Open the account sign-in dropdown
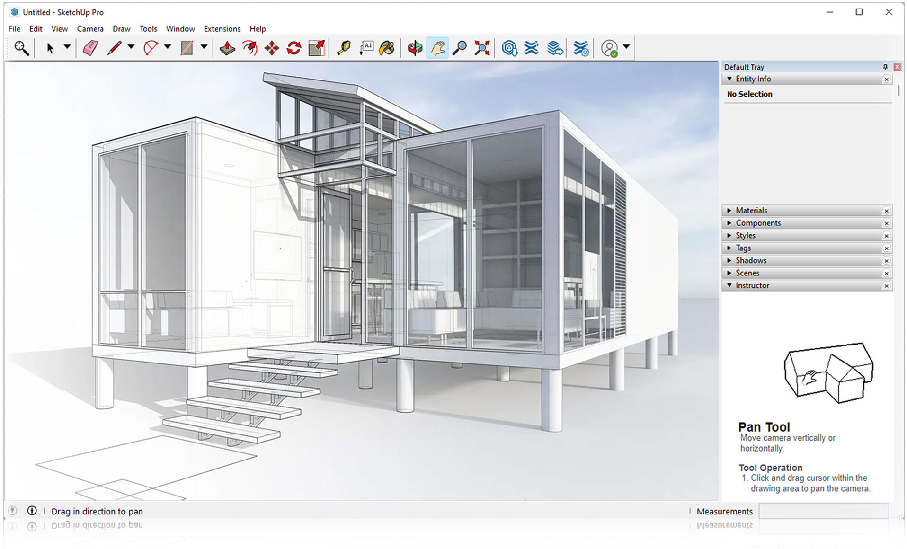The width and height of the screenshot is (907, 549). click(x=626, y=47)
